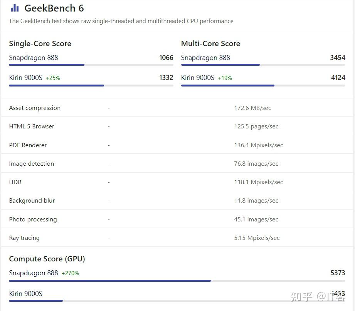Click Snapdragon 888 GPU compute progress bar

(x=177, y=281)
